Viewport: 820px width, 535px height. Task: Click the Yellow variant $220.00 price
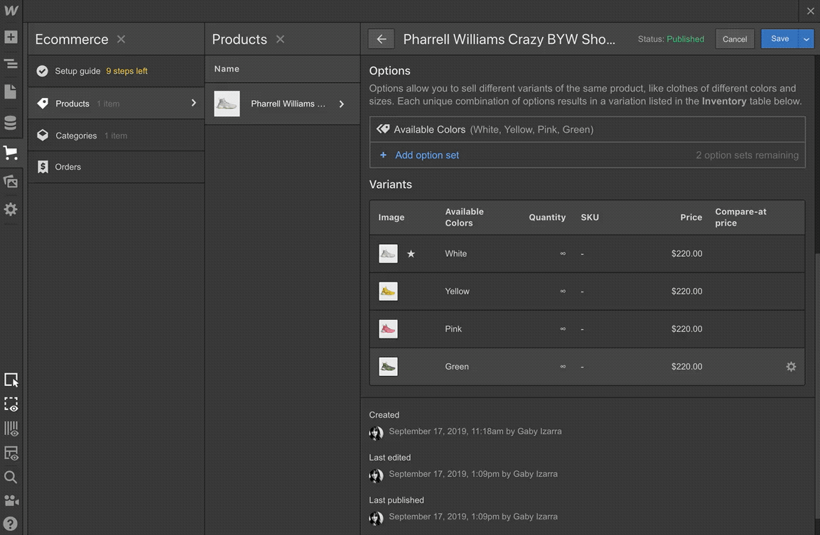click(x=686, y=291)
